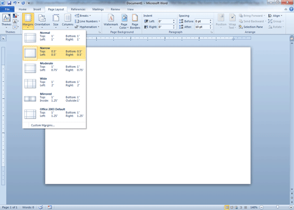This screenshot has height=210, width=294.
Task: Click the zoom in plus button
Action: pyautogui.click(x=291, y=207)
